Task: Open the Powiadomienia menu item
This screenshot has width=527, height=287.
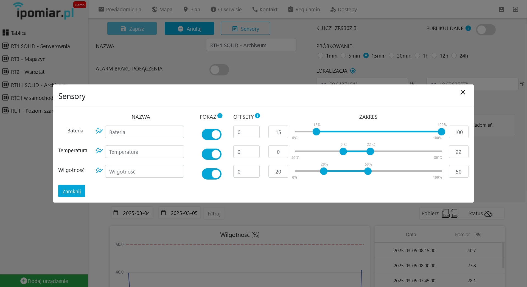Action: coord(120,9)
